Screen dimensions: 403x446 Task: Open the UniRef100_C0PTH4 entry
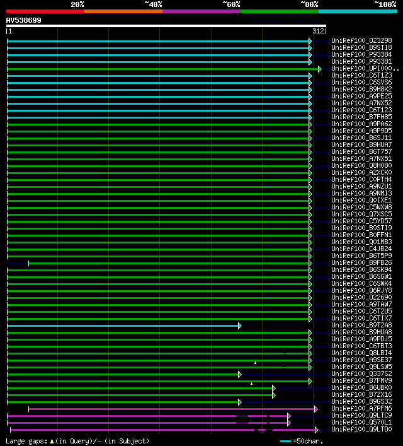[x=361, y=180]
